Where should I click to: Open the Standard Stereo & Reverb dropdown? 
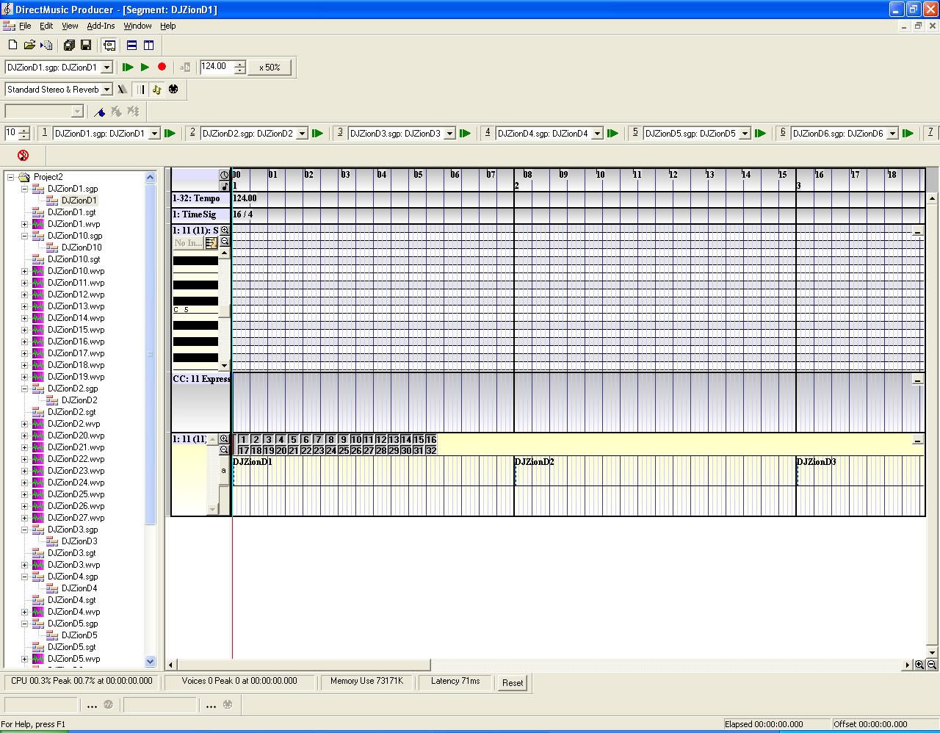[106, 90]
